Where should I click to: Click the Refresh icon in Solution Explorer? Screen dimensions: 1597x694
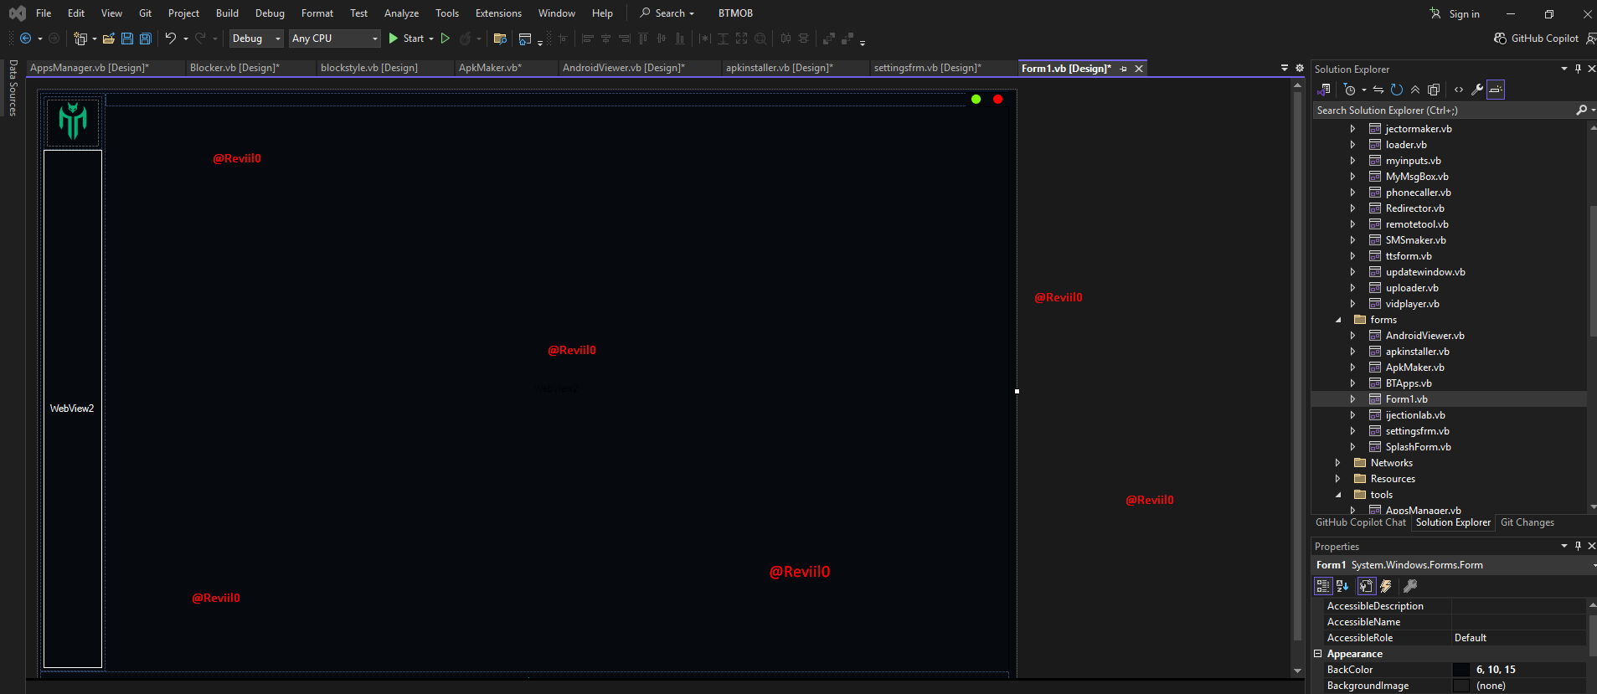coord(1397,90)
